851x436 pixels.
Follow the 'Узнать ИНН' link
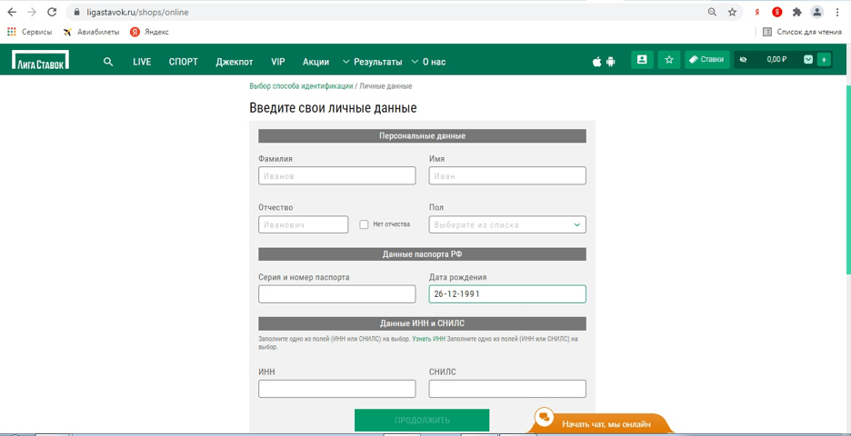[428, 339]
